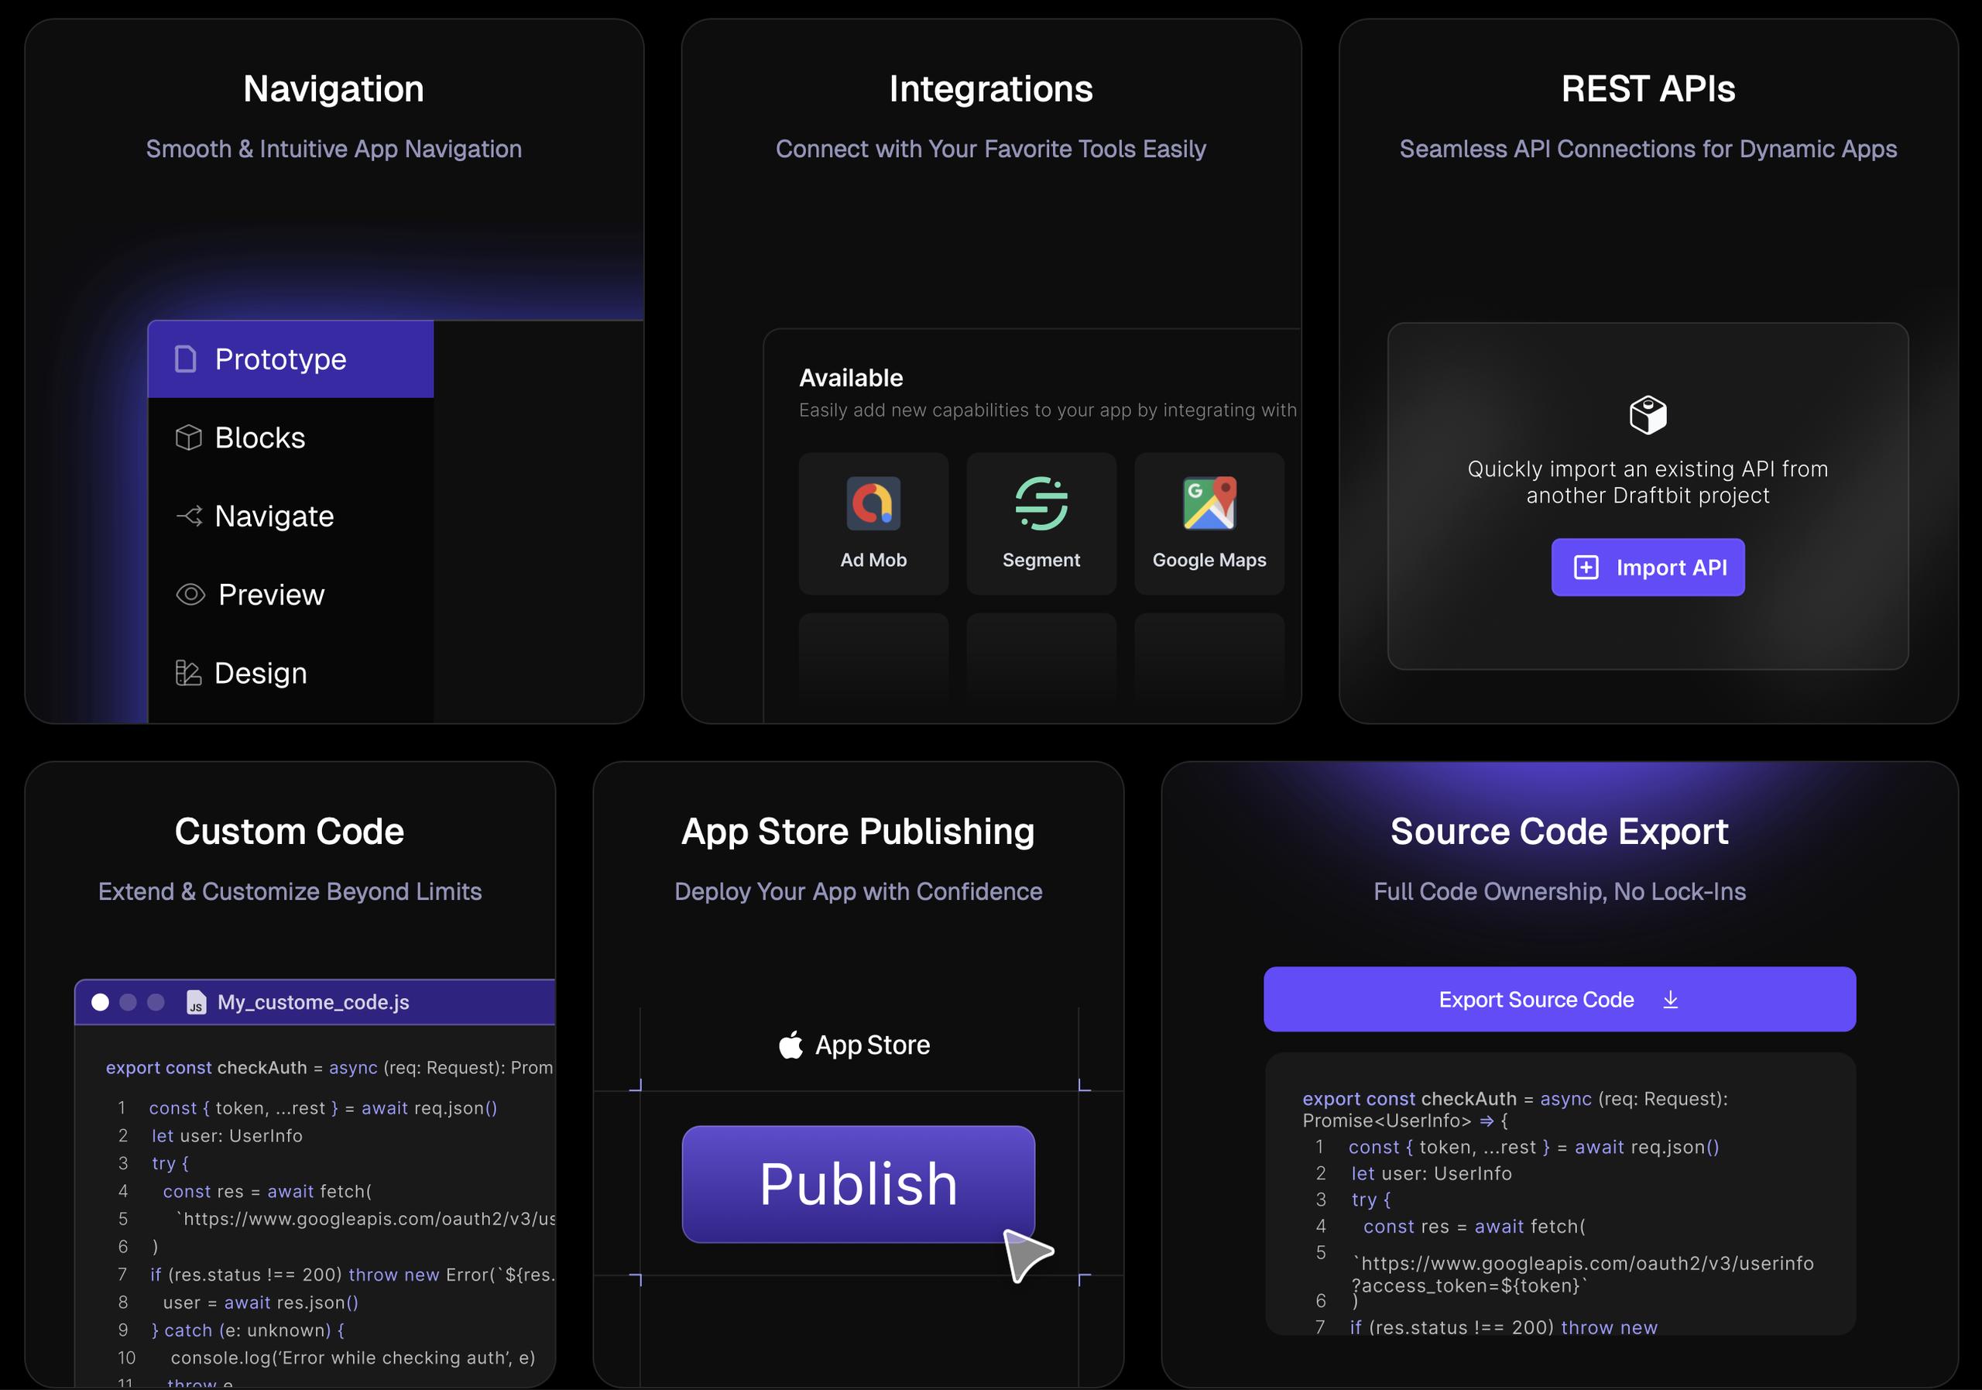Click the Design ruler icon
1982x1390 pixels.
coord(188,674)
